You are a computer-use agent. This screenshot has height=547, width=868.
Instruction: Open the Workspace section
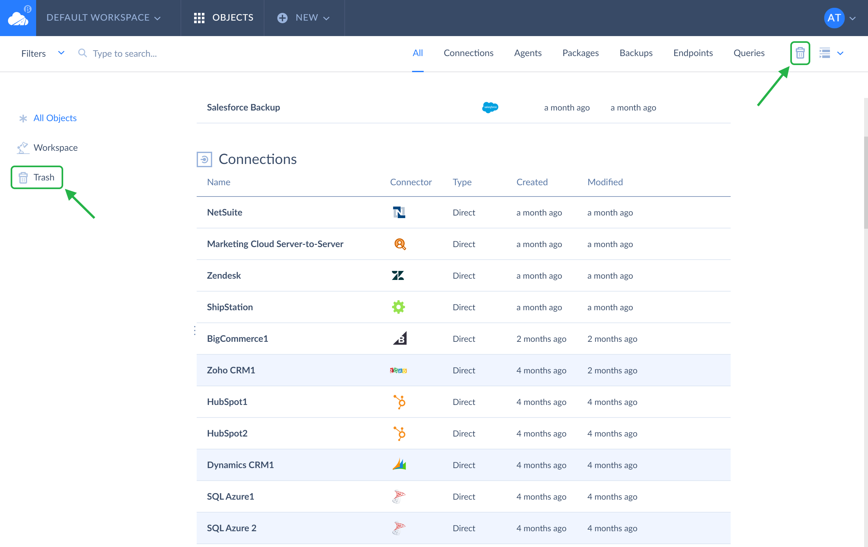tap(56, 148)
